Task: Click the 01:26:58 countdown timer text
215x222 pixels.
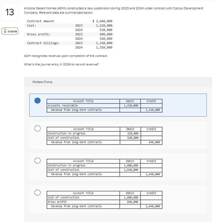Action: (12, 31)
